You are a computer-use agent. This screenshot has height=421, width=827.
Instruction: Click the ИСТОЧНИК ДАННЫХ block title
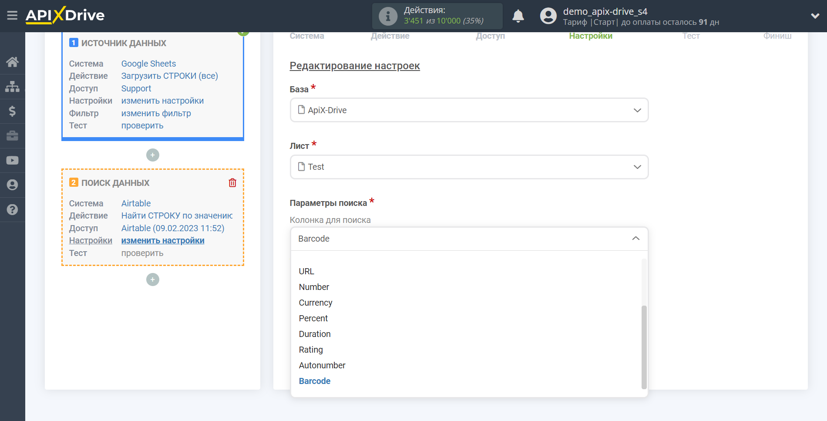pyautogui.click(x=124, y=43)
